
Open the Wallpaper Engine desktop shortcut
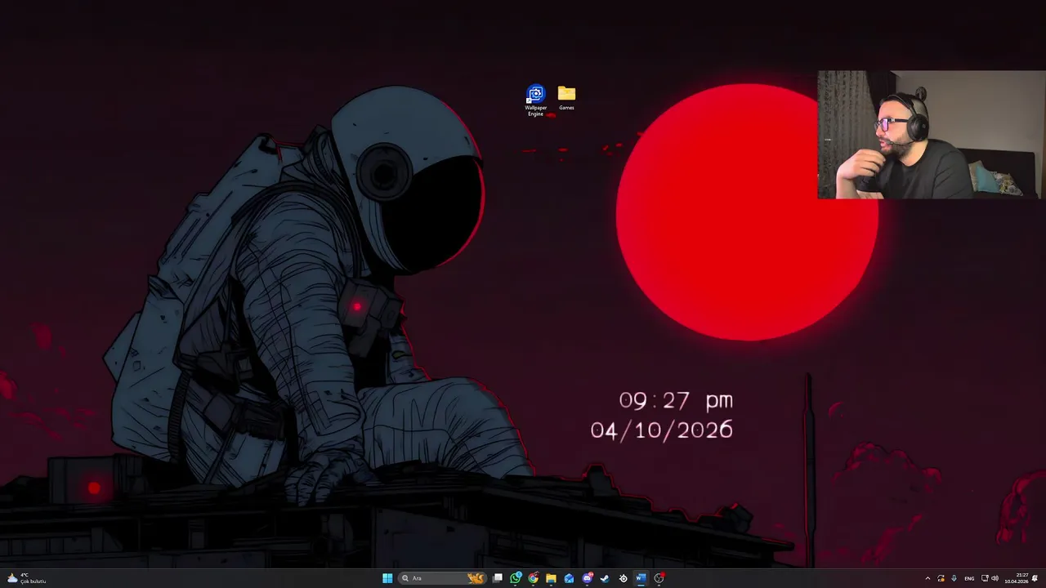(x=535, y=100)
